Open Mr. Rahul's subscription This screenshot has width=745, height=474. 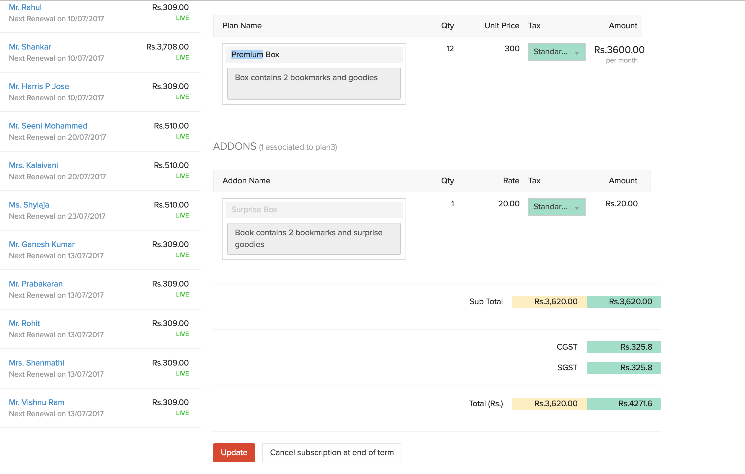coord(25,7)
